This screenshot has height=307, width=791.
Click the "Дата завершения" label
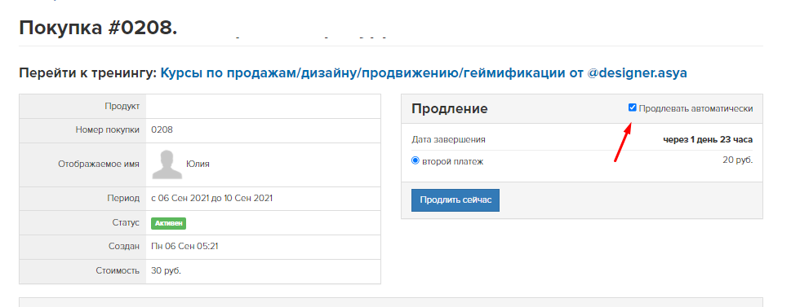[448, 139]
